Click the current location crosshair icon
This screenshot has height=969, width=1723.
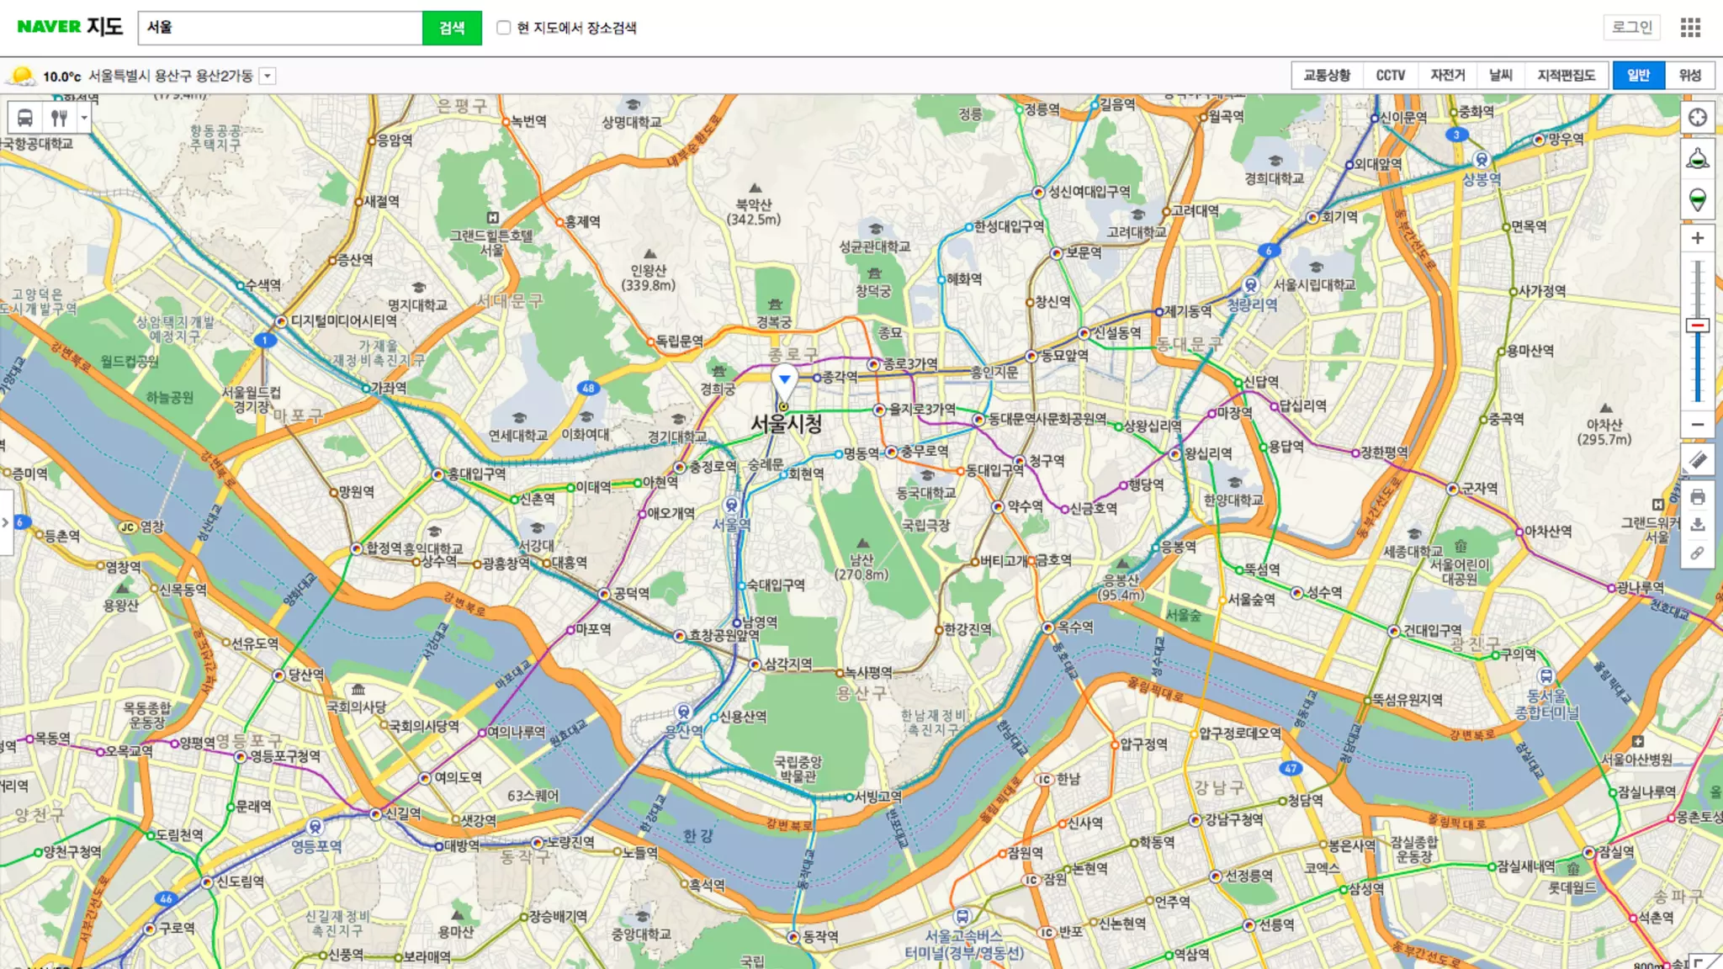[1697, 118]
